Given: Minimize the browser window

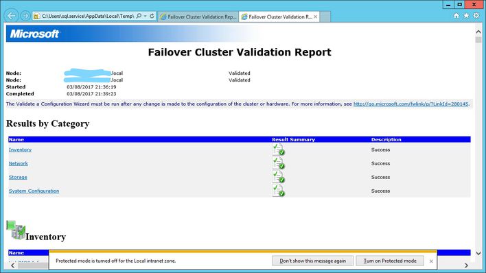Looking at the screenshot, I should click(x=448, y=4).
